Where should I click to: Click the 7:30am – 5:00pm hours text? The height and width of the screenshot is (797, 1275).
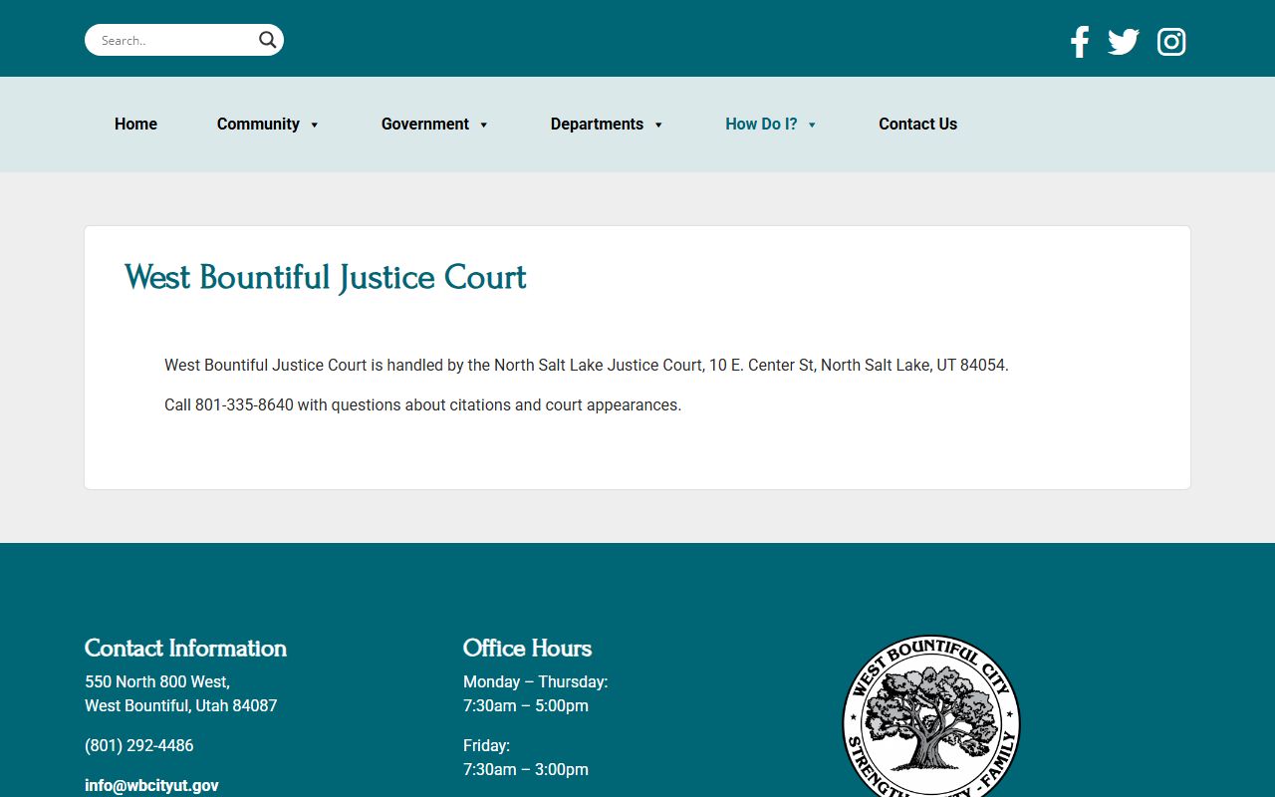point(526,705)
